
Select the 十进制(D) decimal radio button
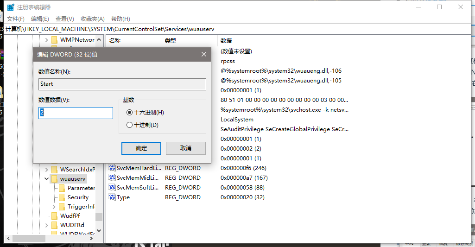coord(129,125)
